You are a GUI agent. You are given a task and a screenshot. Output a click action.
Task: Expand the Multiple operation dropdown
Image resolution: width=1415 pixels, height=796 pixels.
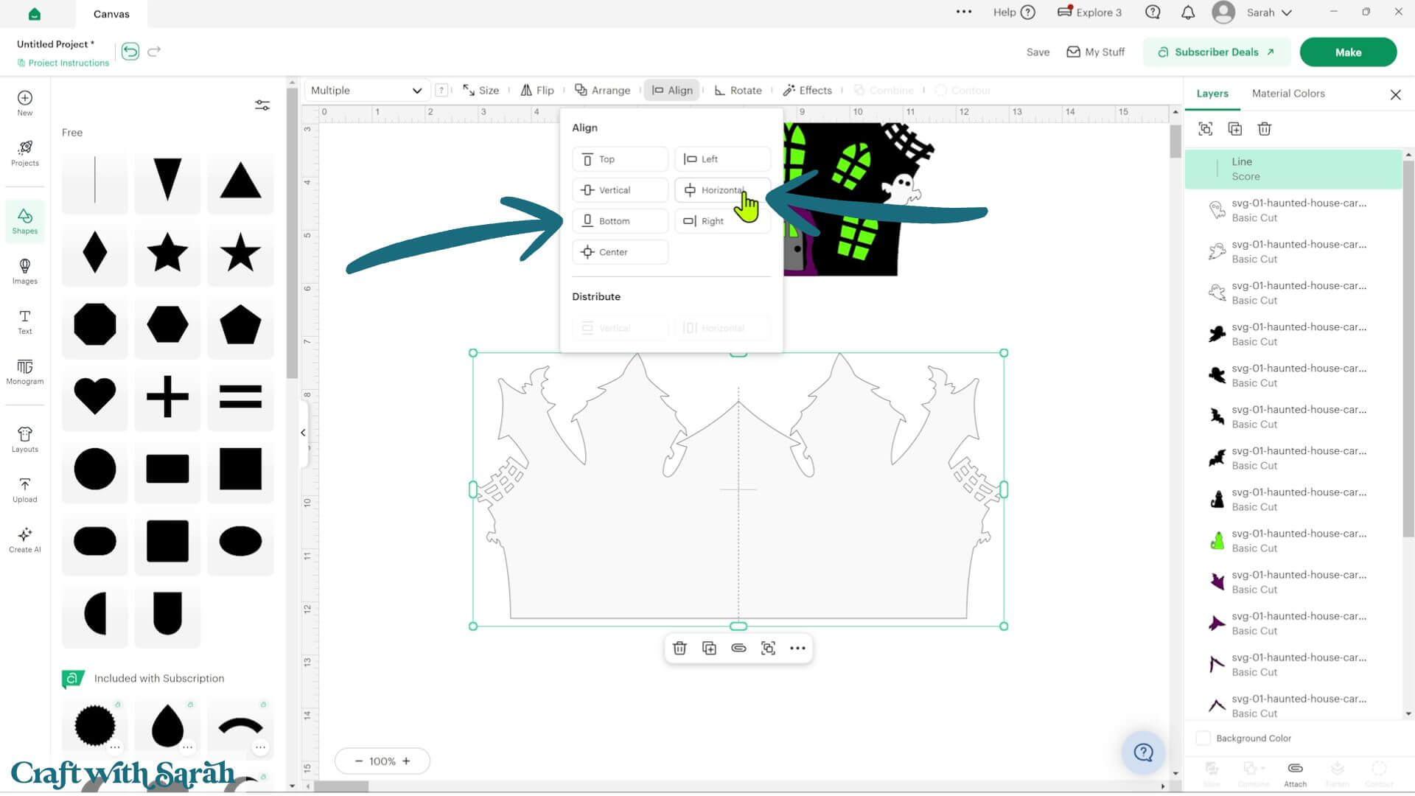tap(366, 90)
